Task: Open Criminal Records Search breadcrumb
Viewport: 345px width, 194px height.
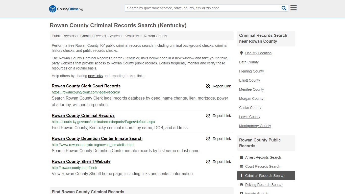Action: pyautogui.click(x=100, y=36)
